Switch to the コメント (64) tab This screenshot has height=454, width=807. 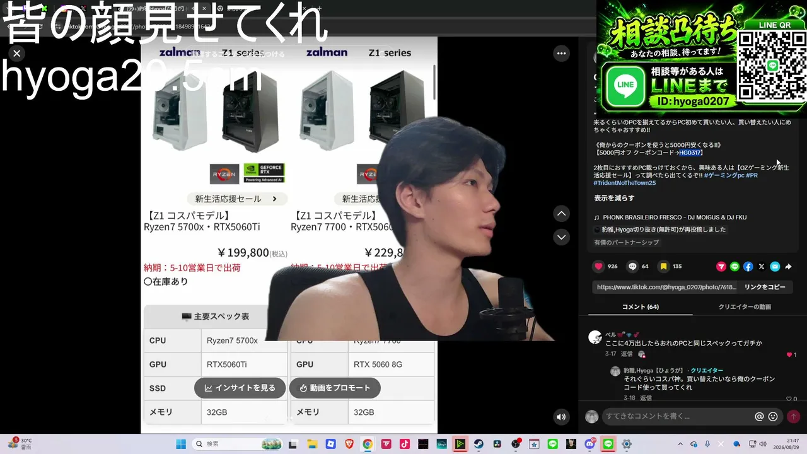tap(640, 307)
